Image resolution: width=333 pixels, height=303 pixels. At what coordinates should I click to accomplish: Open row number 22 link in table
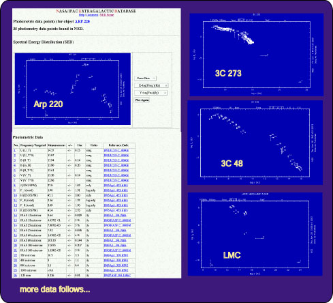15,255
